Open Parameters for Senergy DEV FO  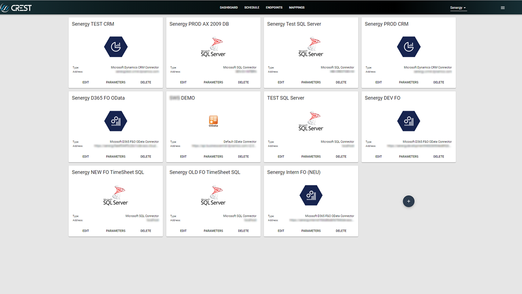coord(409,156)
